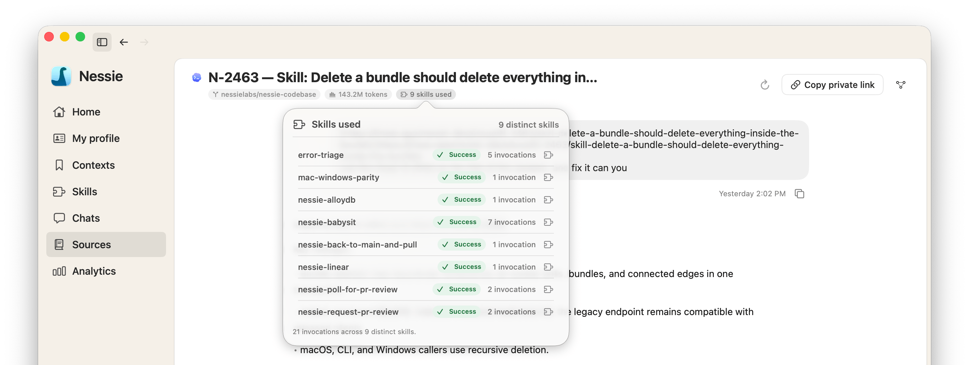The image size is (969, 365).
Task: Open the nessielabs/nessie-codebase repo chip
Action: (x=264, y=94)
